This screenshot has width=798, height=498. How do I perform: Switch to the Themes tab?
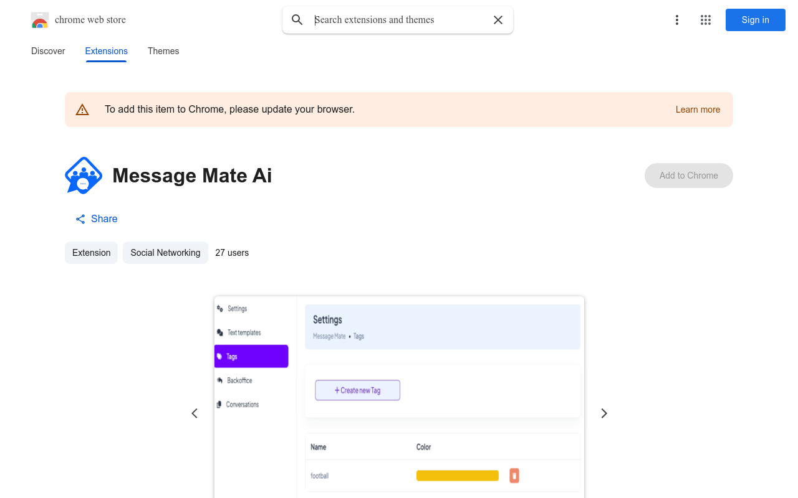coord(163,51)
